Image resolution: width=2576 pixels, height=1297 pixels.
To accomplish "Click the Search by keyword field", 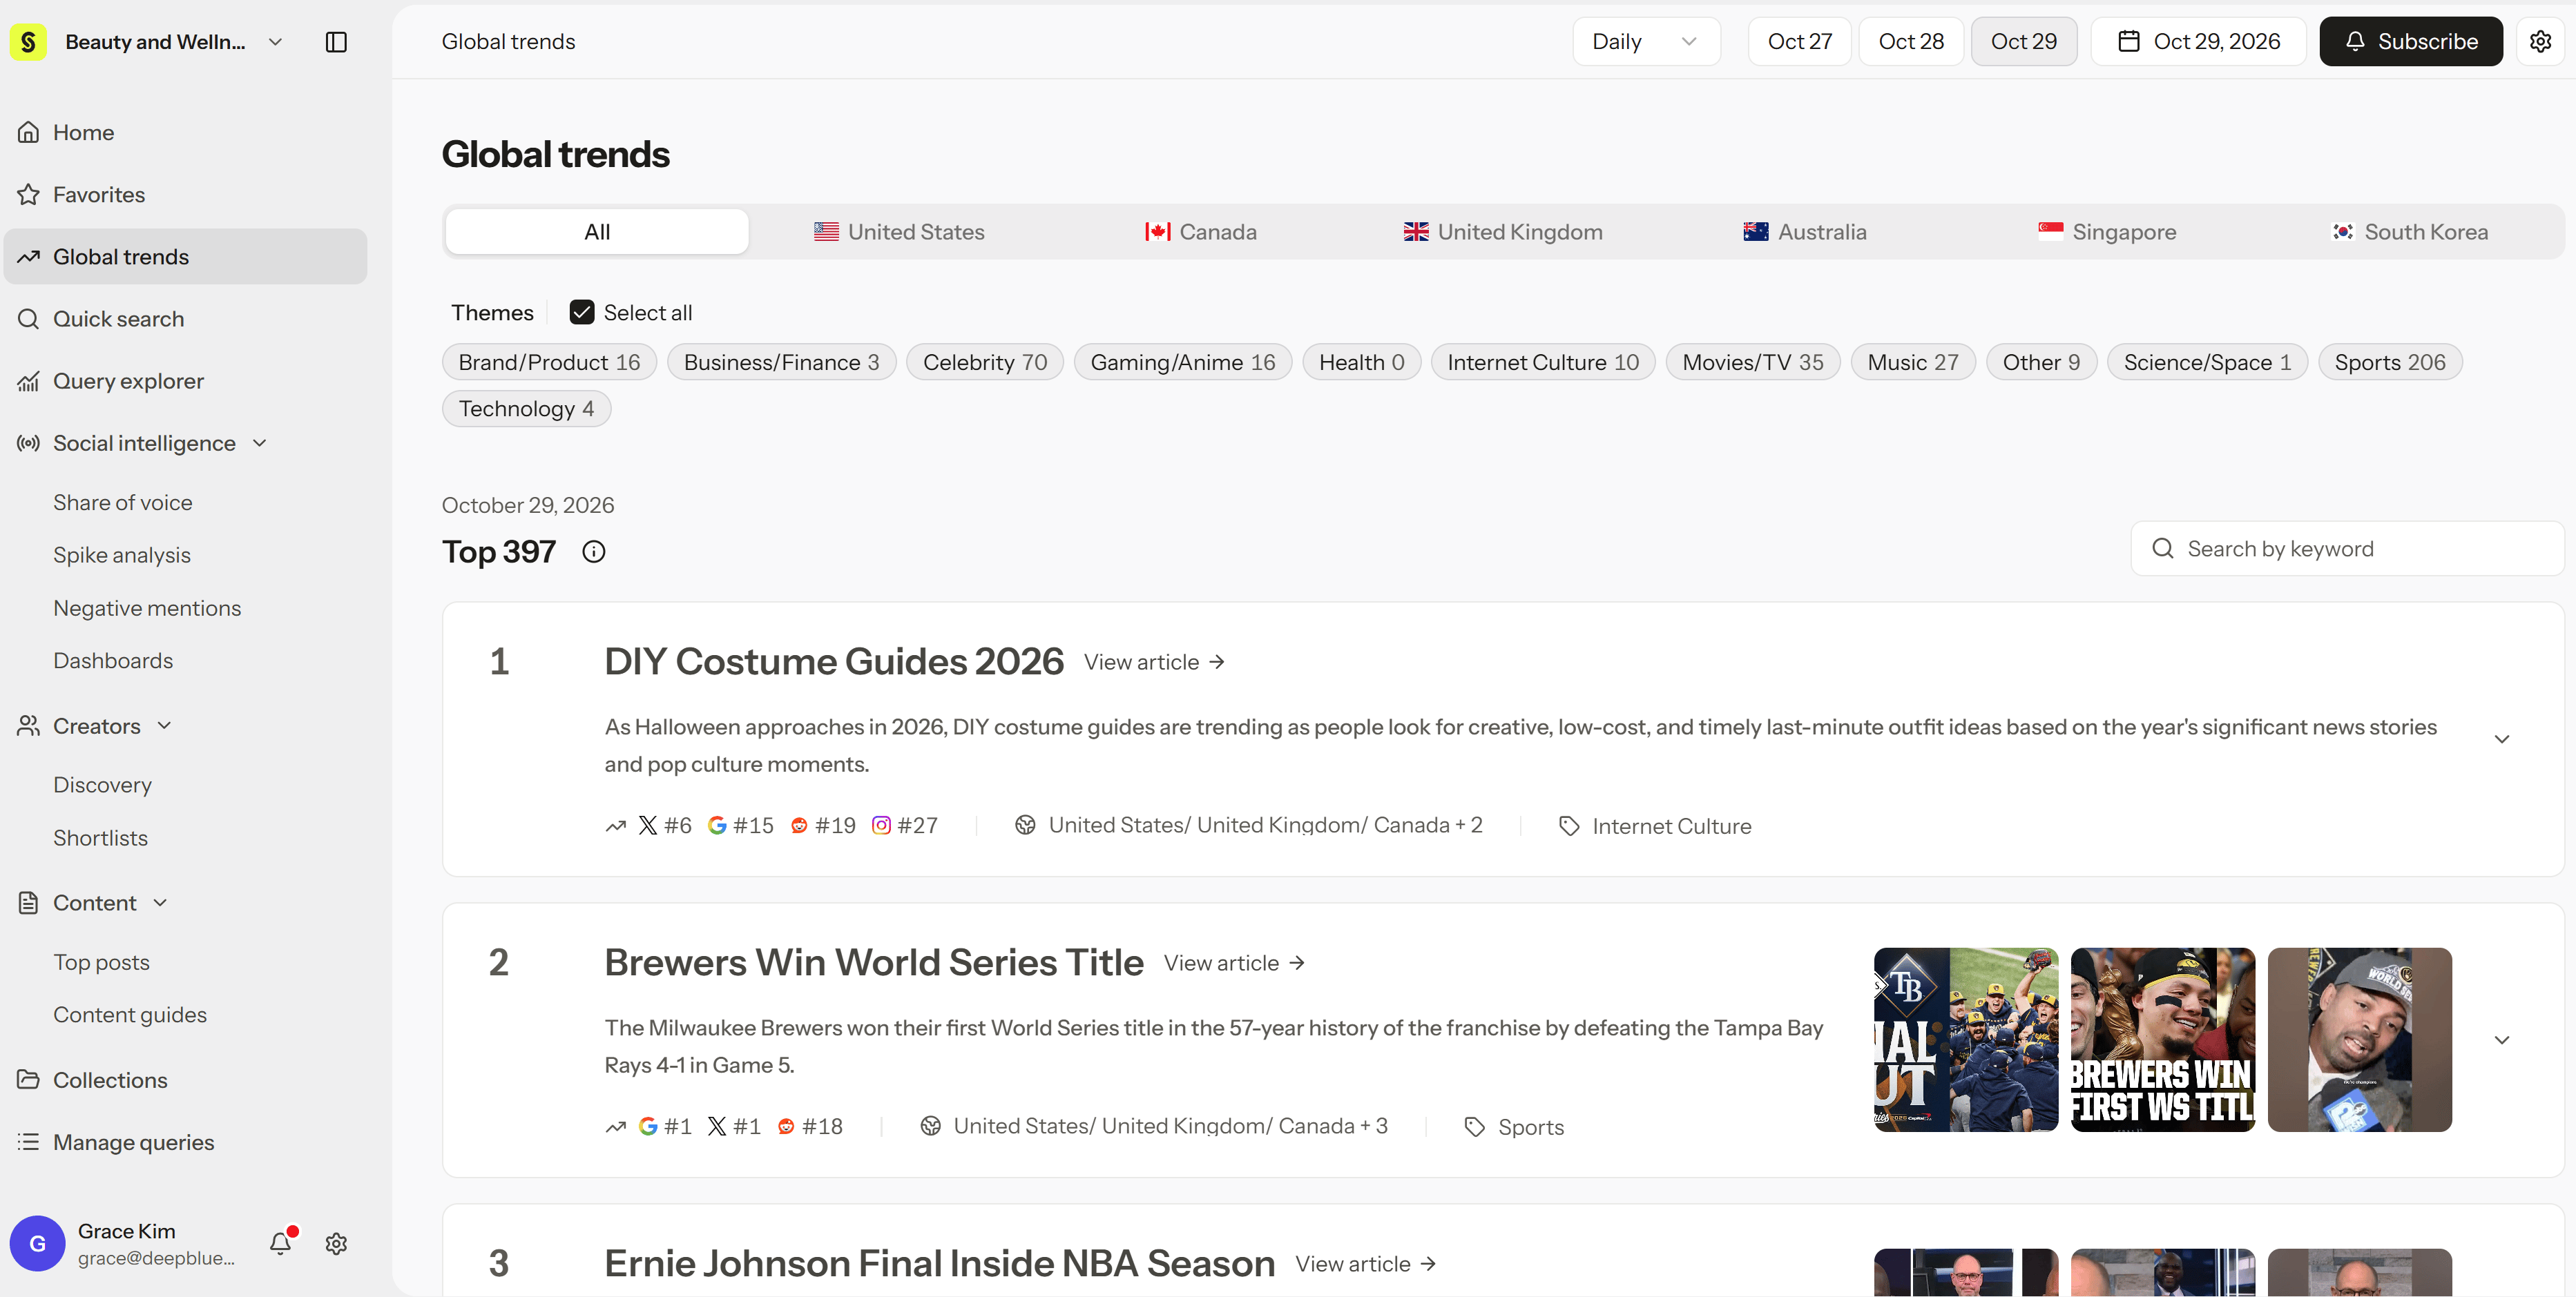I will (2347, 549).
